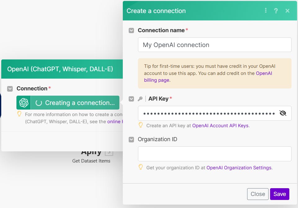The width and height of the screenshot is (298, 208).
Task: Click the Organization ID label
Action: pyautogui.click(x=157, y=139)
